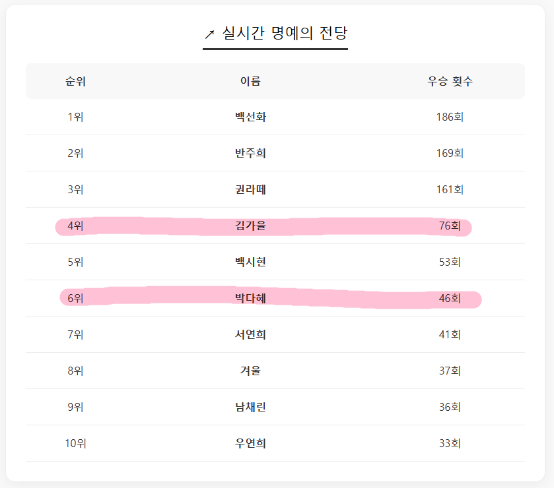The image size is (554, 488).
Task: Click the name 백시현
Action: (250, 262)
